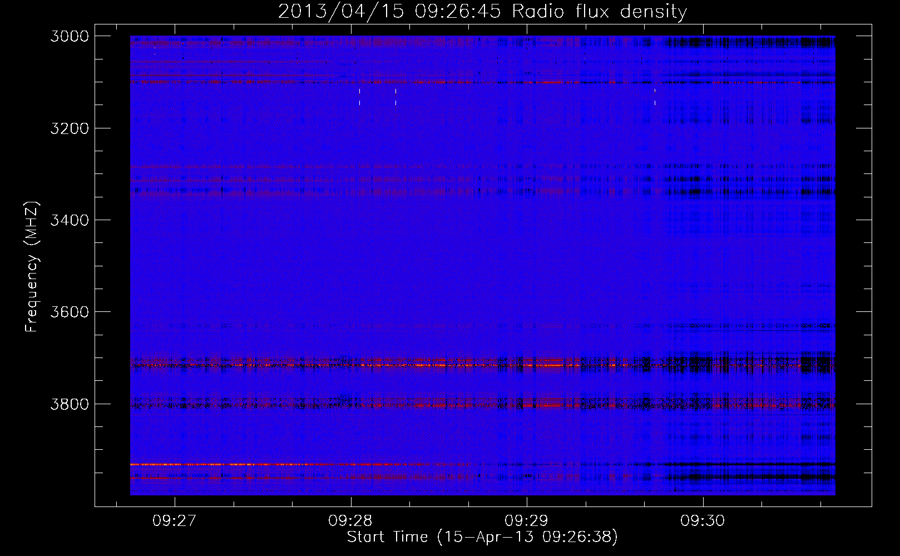This screenshot has width=900, height=556.
Task: Select the 3600 frequency axis label
Action: (x=69, y=312)
